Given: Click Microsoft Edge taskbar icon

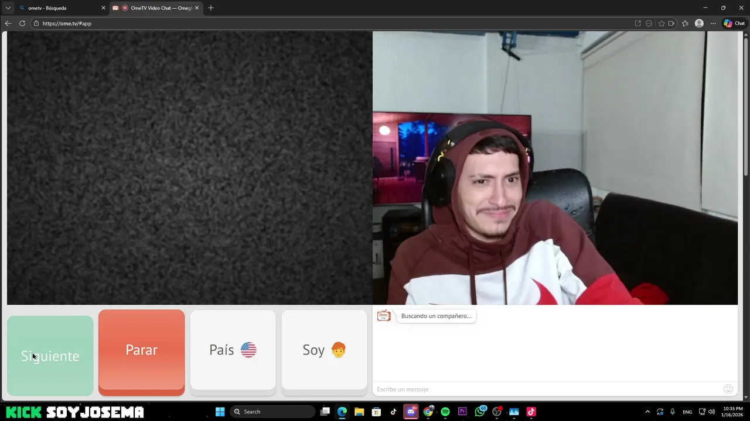Looking at the screenshot, I should click(x=342, y=412).
